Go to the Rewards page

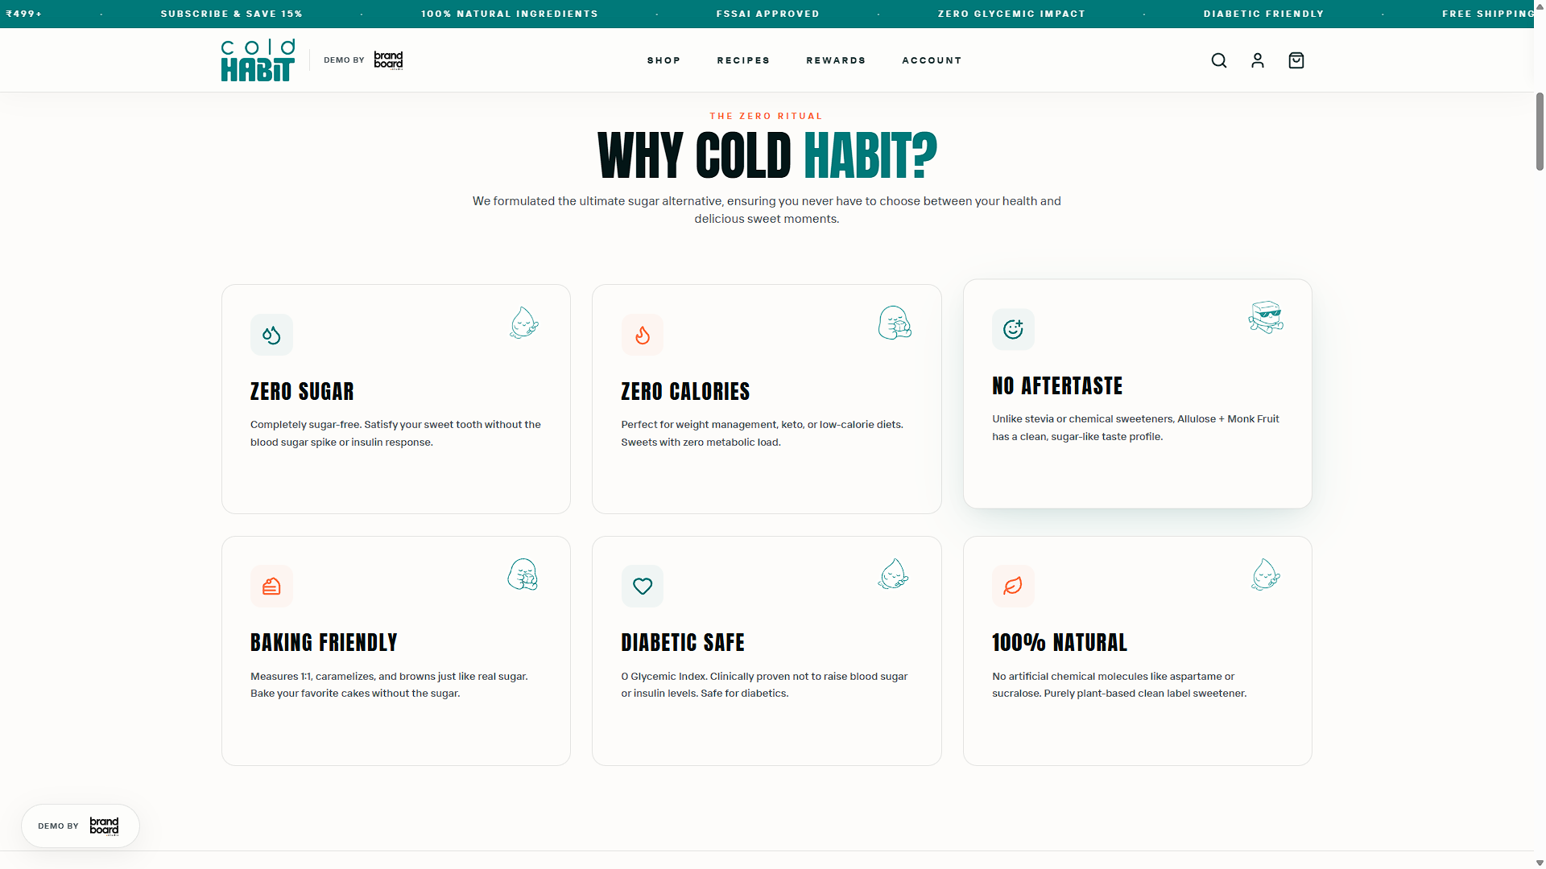[836, 60]
